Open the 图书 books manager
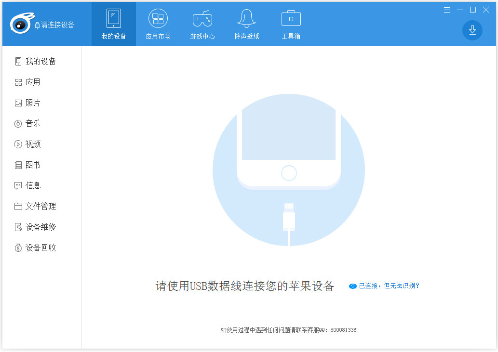The height and width of the screenshot is (352, 498). coord(32,165)
